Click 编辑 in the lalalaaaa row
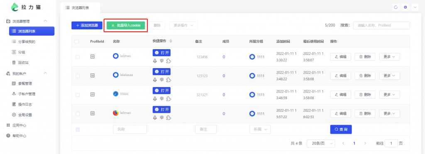 [x=340, y=76]
